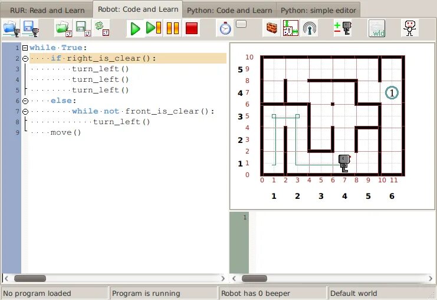
Task: Toggle wall editing brick icon
Action: pos(271,28)
